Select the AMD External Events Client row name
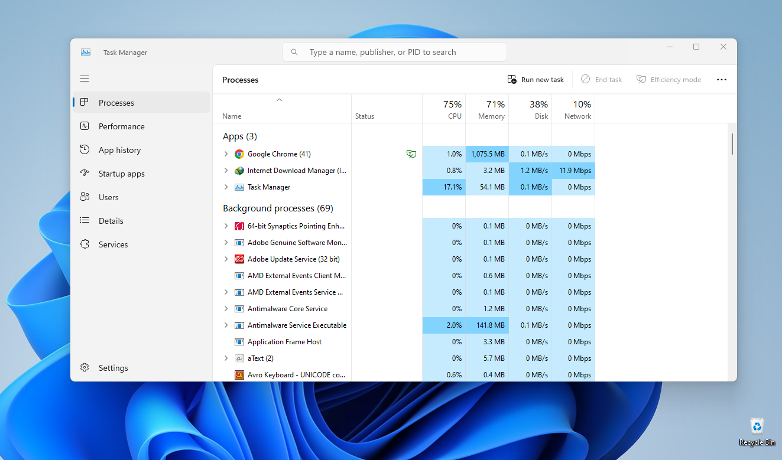 297,276
